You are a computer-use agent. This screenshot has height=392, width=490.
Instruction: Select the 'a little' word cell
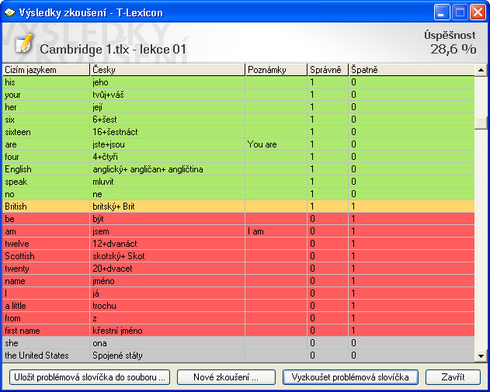tap(47, 306)
